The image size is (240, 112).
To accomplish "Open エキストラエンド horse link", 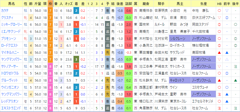I will pos(11,108).
